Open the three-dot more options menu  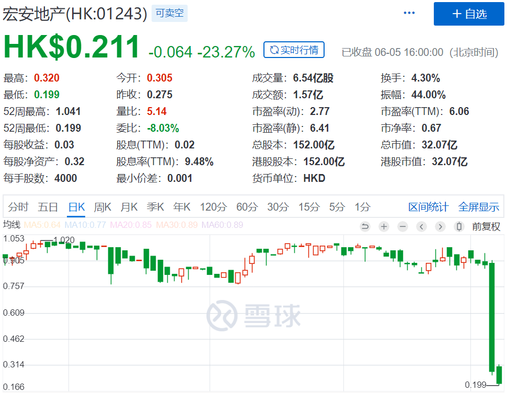pos(409,13)
